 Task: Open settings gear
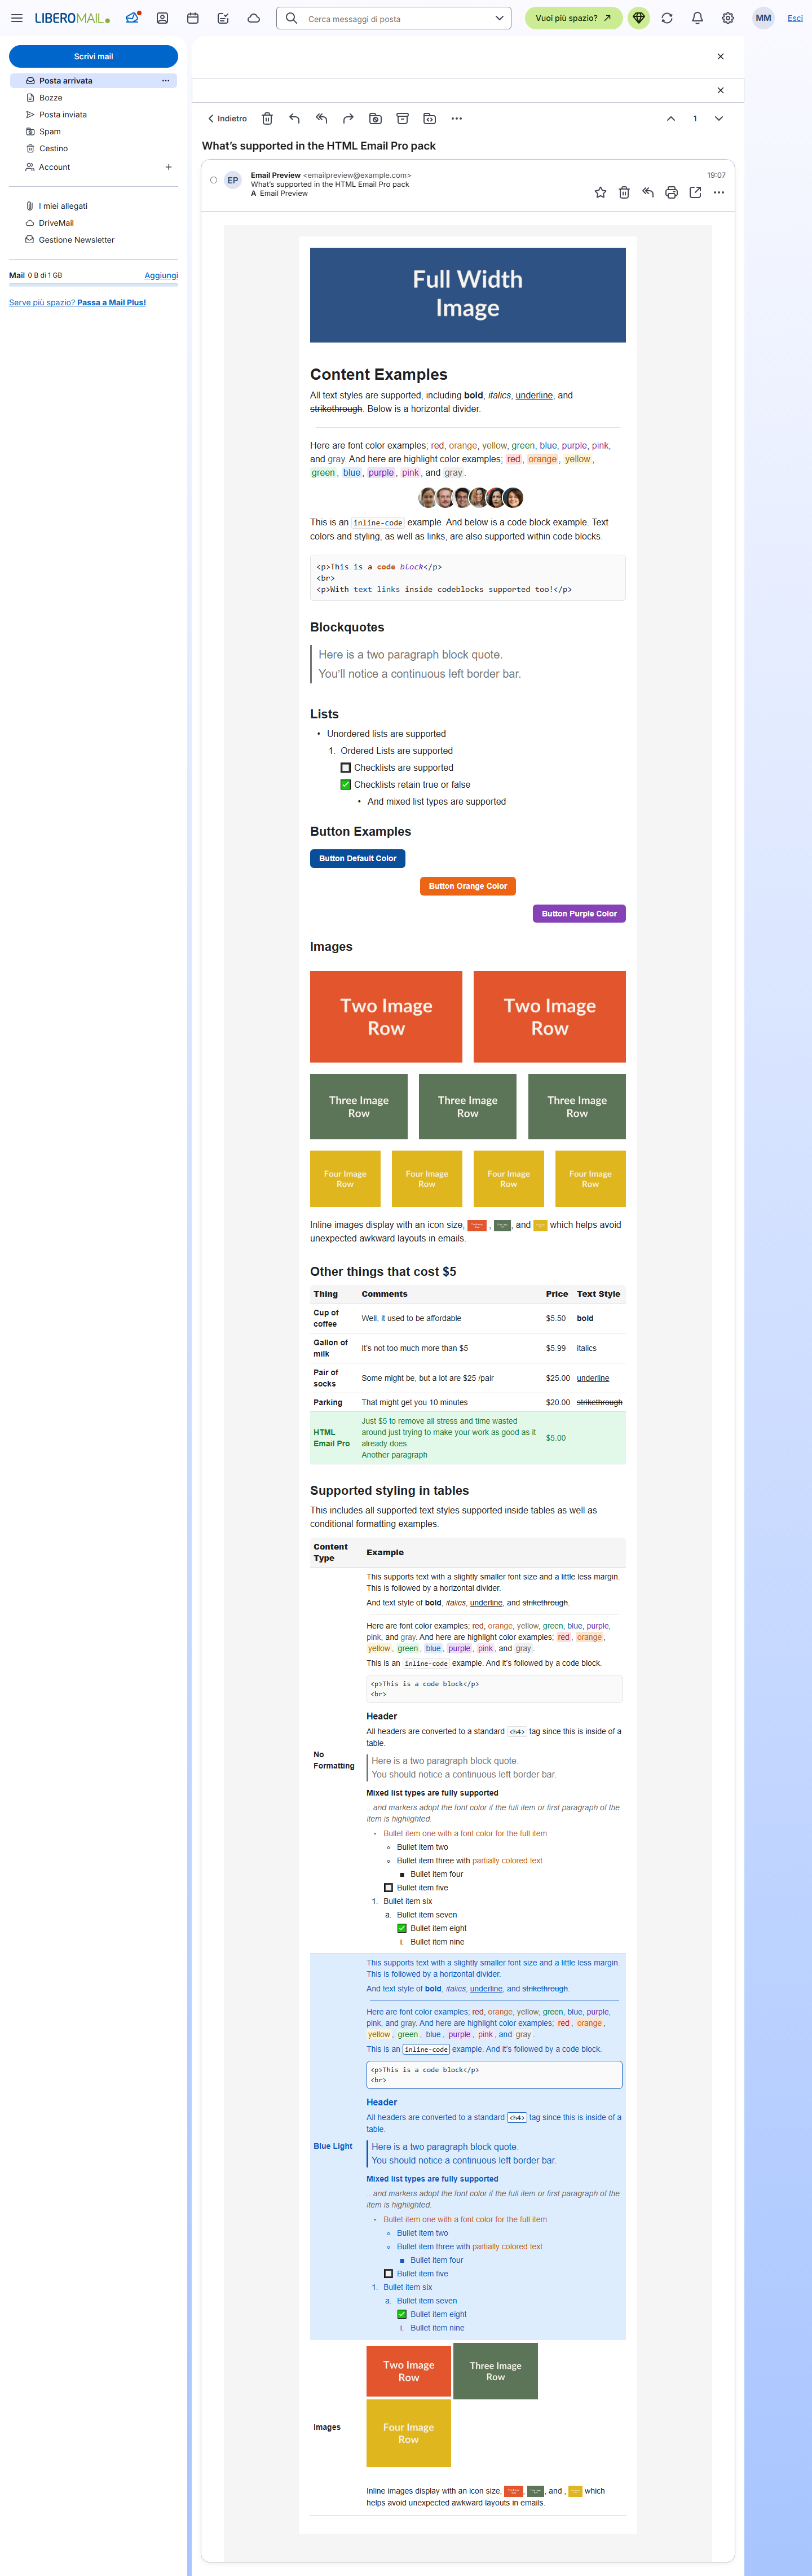pos(728,18)
